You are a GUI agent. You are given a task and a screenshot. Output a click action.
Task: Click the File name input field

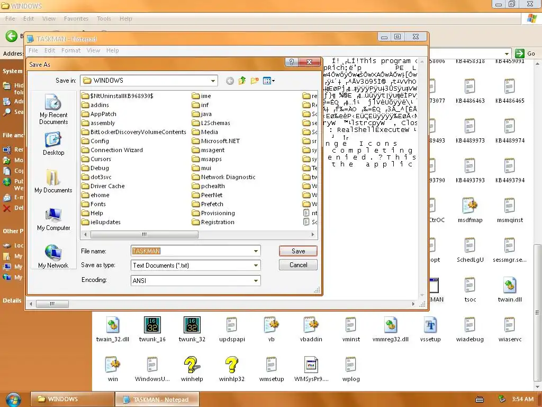tap(192, 251)
